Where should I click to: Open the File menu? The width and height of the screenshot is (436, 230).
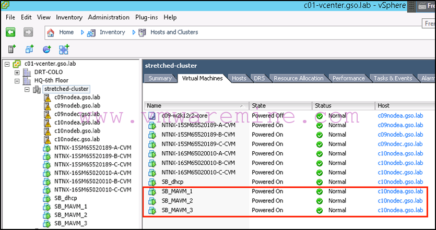(x=10, y=17)
